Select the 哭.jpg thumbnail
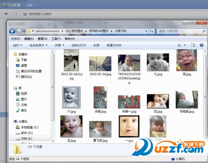This screenshot has height=163, width=208. point(187,63)
